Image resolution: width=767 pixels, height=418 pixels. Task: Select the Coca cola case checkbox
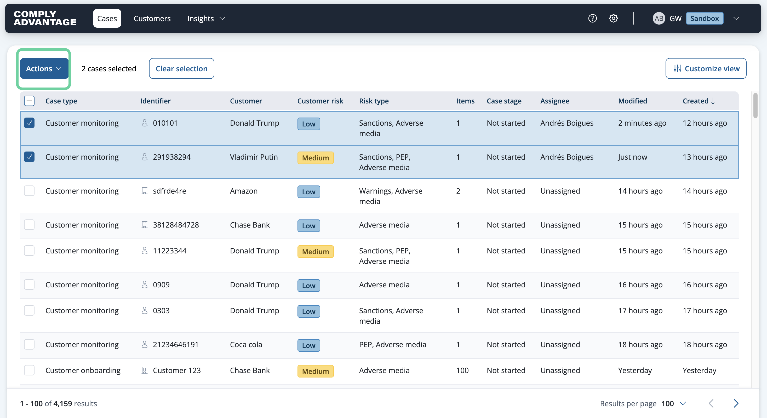point(29,344)
